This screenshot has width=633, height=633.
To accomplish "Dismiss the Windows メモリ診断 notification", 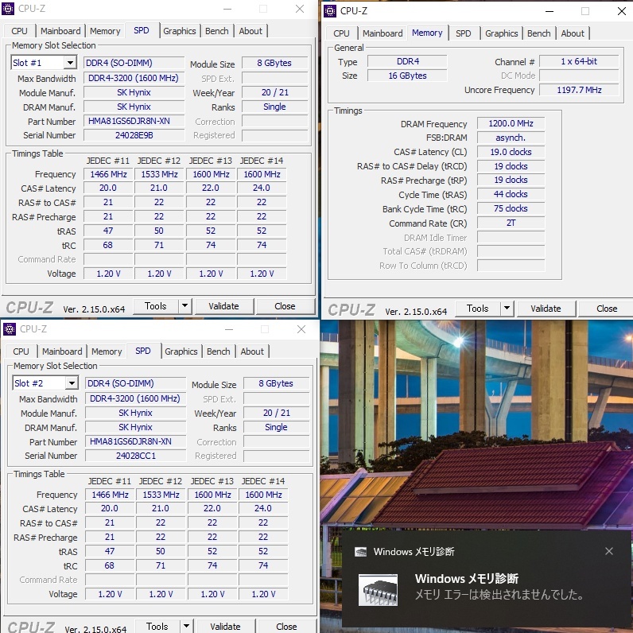I will (609, 551).
